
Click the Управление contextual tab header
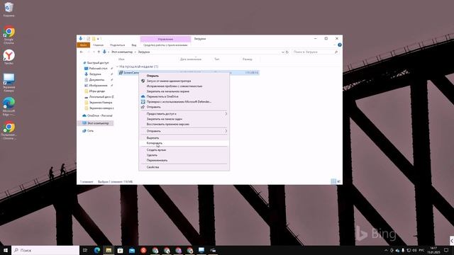coord(165,39)
